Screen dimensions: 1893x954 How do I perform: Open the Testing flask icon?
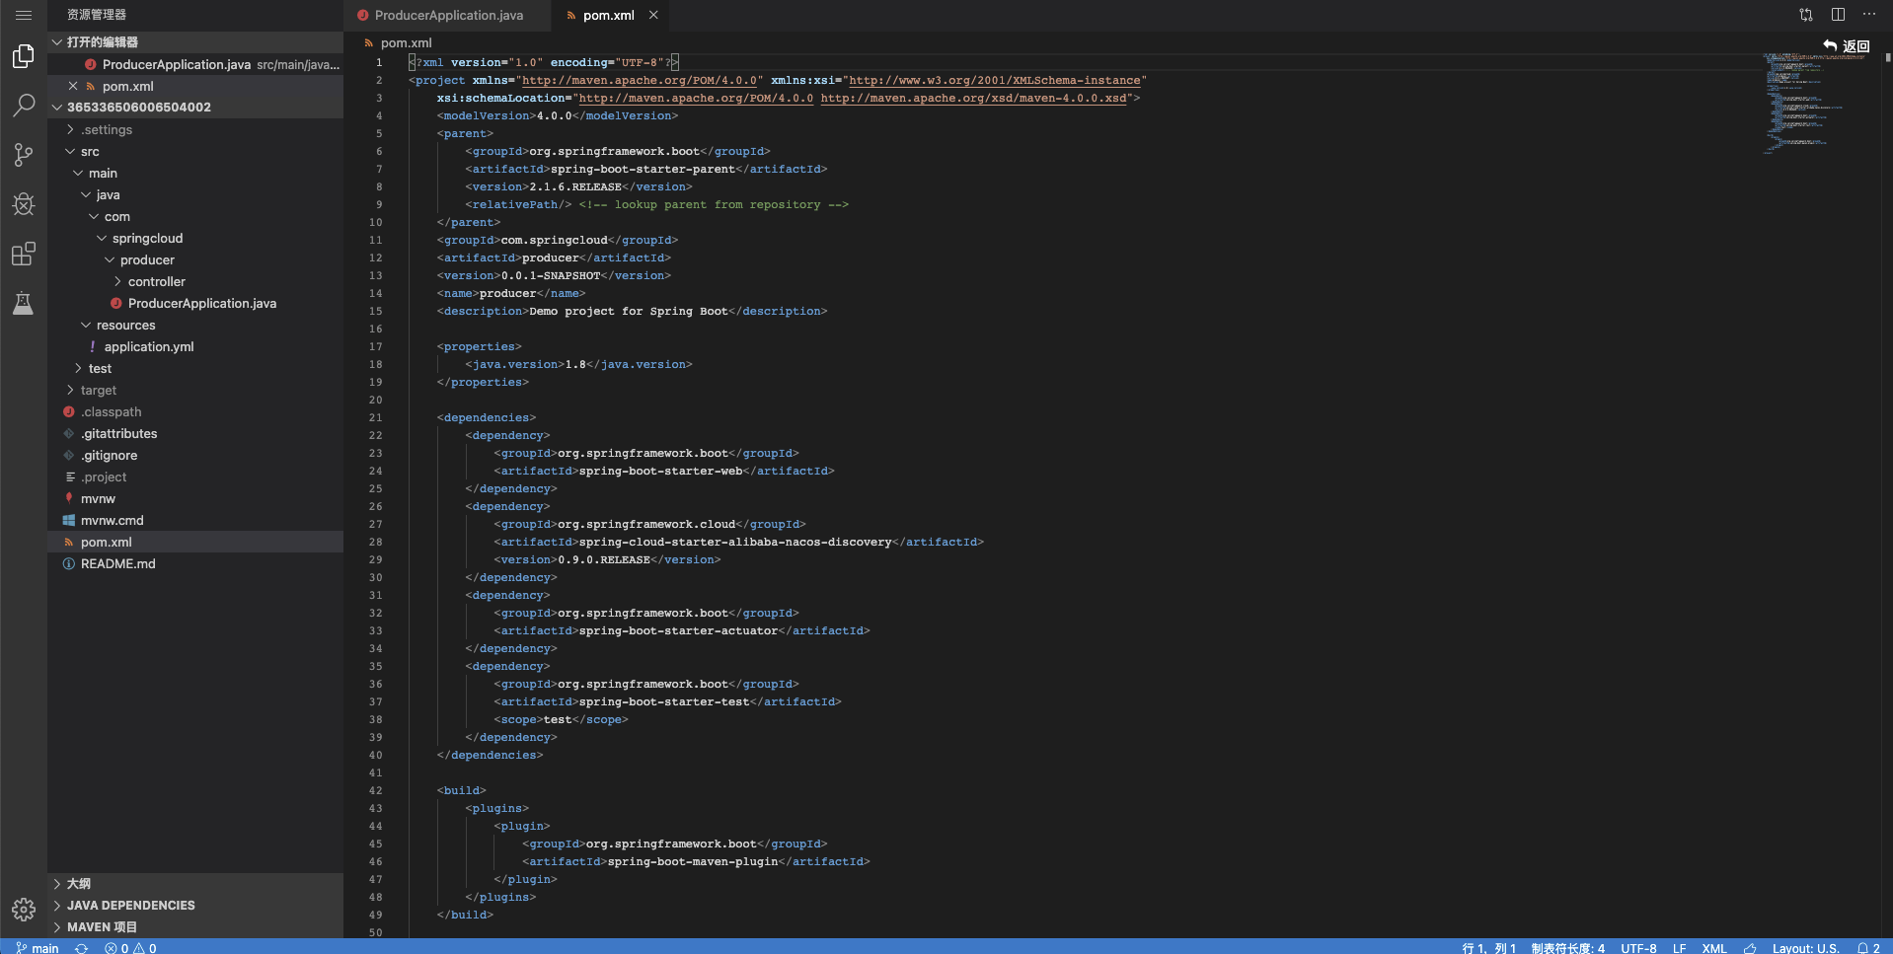click(x=24, y=303)
